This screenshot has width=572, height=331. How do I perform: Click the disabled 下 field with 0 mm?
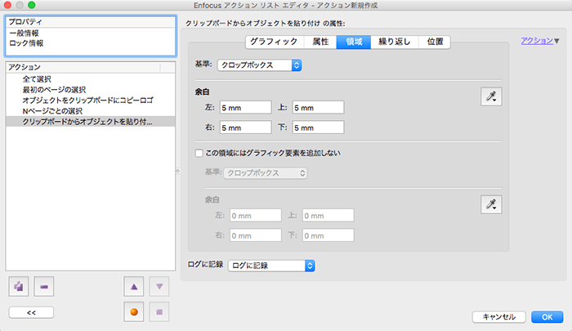(328, 235)
